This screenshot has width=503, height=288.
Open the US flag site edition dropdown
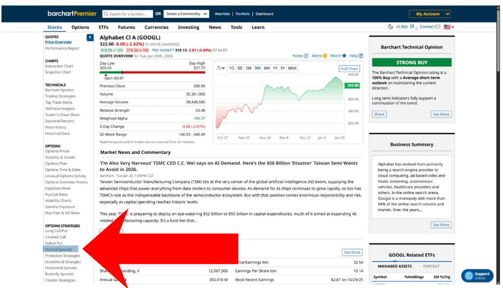click(x=449, y=27)
